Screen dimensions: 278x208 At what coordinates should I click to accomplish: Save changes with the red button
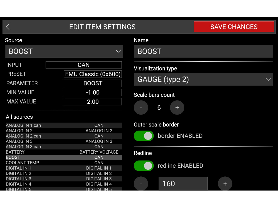pyautogui.click(x=234, y=27)
